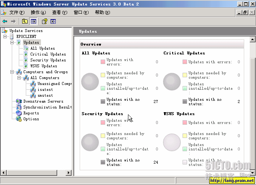
Task: Click the Security Updates tree icon
Action: (26, 60)
